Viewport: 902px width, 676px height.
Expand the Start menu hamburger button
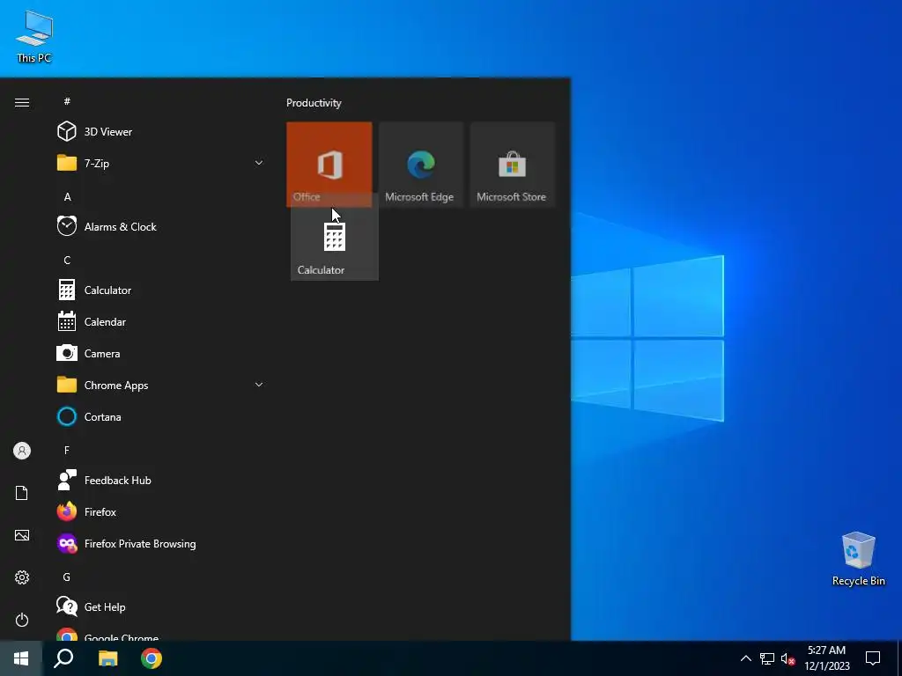22,102
